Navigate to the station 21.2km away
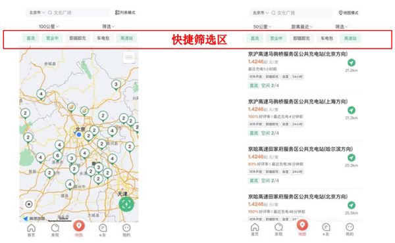The width and height of the screenshot is (395, 243). click(352, 62)
